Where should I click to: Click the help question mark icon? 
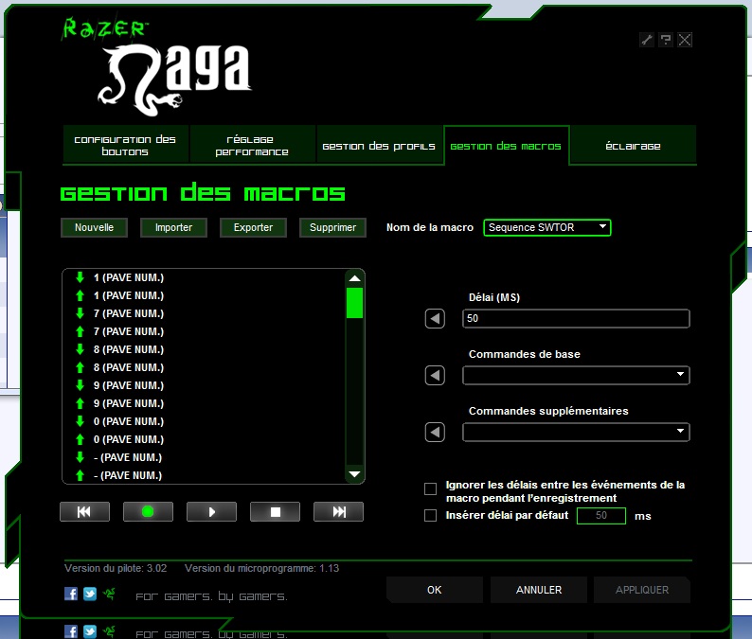[x=666, y=40]
